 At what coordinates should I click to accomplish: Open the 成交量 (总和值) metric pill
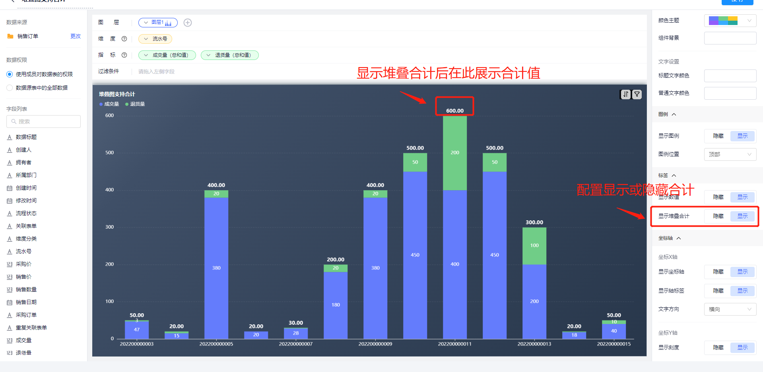pyautogui.click(x=167, y=55)
